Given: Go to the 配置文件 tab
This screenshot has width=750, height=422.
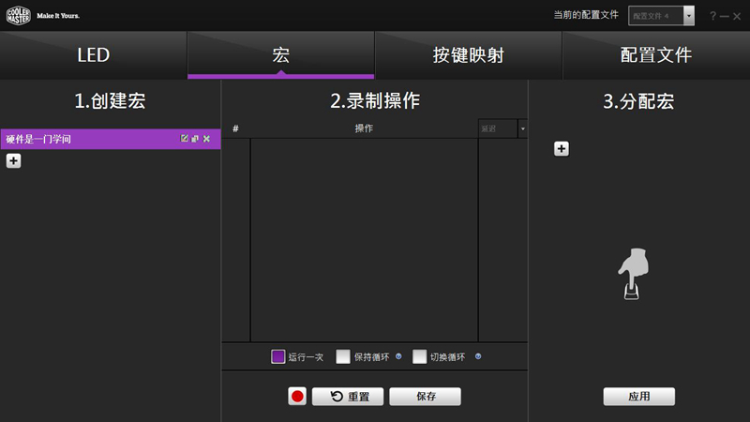Looking at the screenshot, I should point(656,55).
